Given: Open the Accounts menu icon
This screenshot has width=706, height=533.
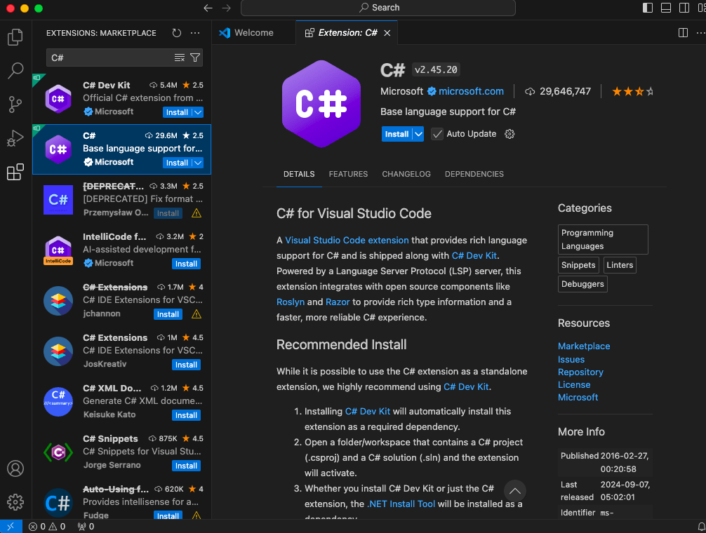Looking at the screenshot, I should [15, 468].
